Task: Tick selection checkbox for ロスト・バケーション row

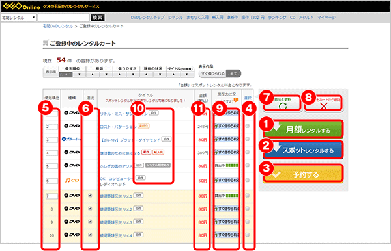Action: [248, 126]
